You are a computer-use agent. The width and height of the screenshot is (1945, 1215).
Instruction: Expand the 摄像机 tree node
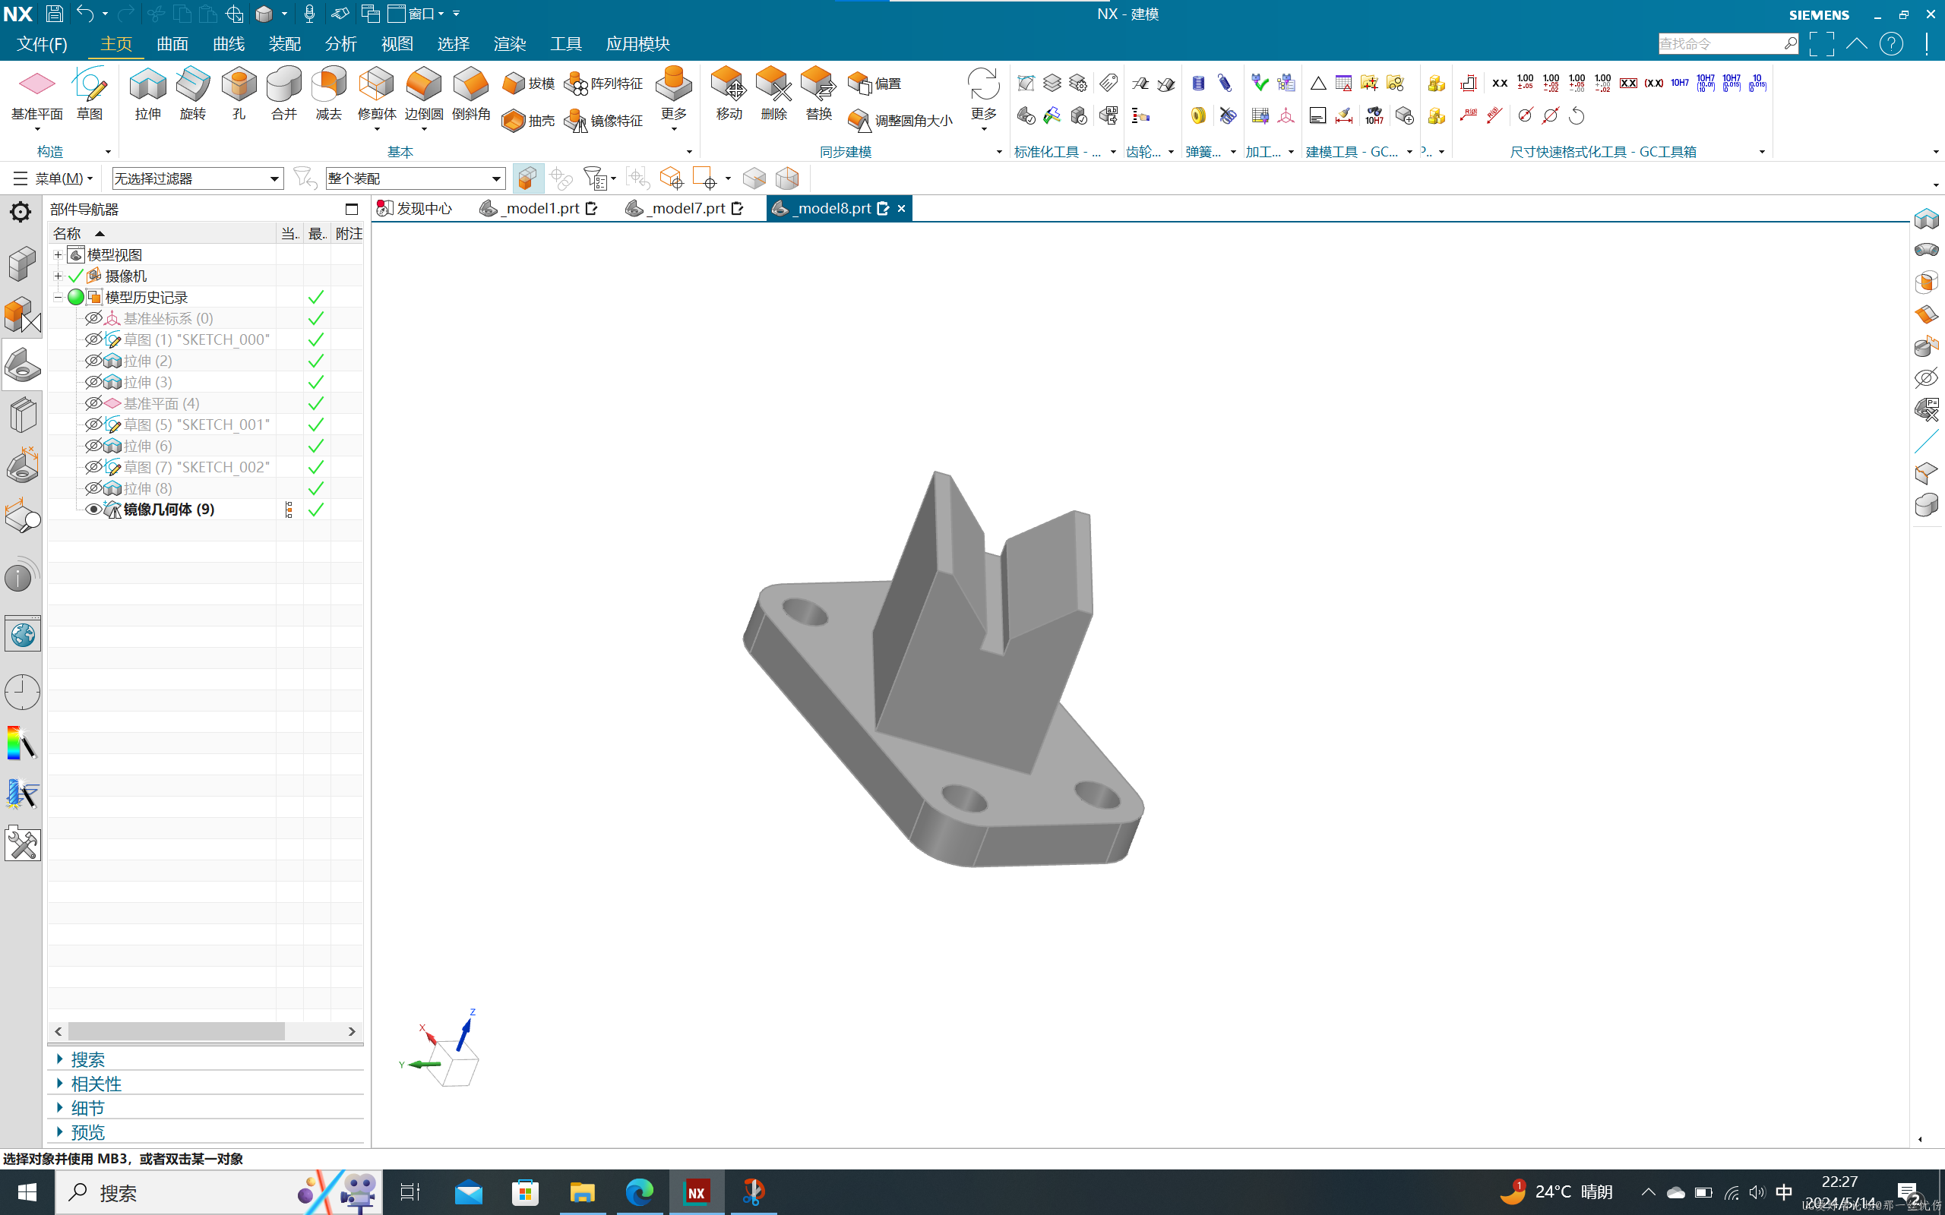pyautogui.click(x=58, y=276)
